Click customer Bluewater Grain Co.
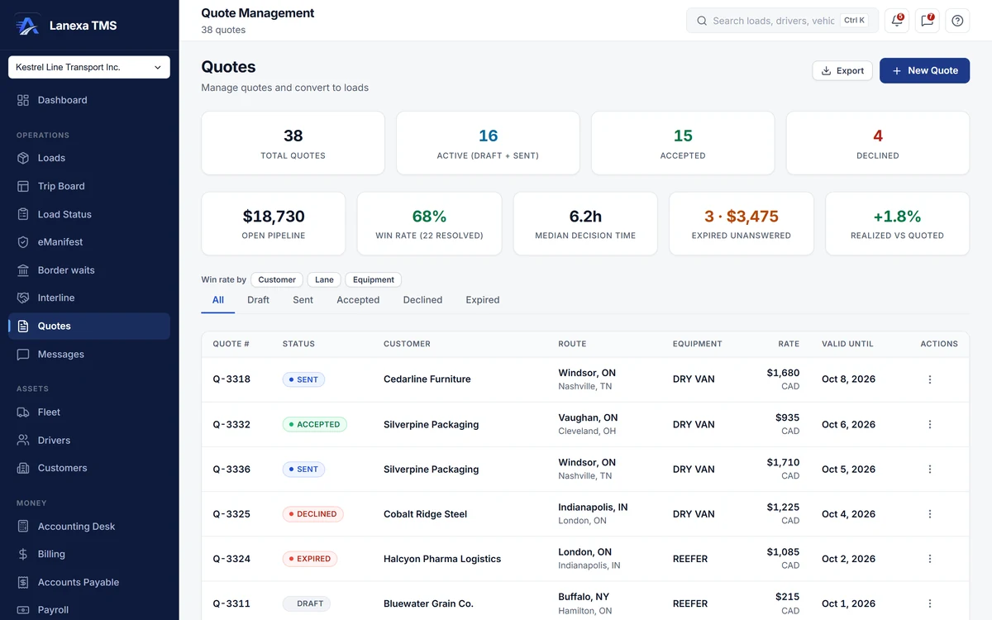 (428, 603)
